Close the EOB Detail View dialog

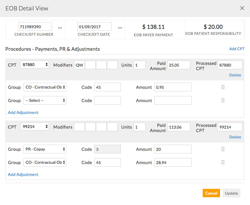[x=242, y=8]
